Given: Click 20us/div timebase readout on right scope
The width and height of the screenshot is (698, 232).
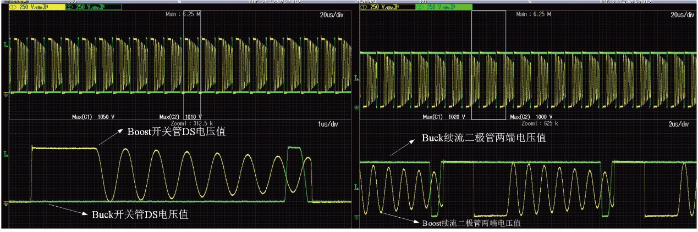Looking at the screenshot, I should pyautogui.click(x=683, y=15).
